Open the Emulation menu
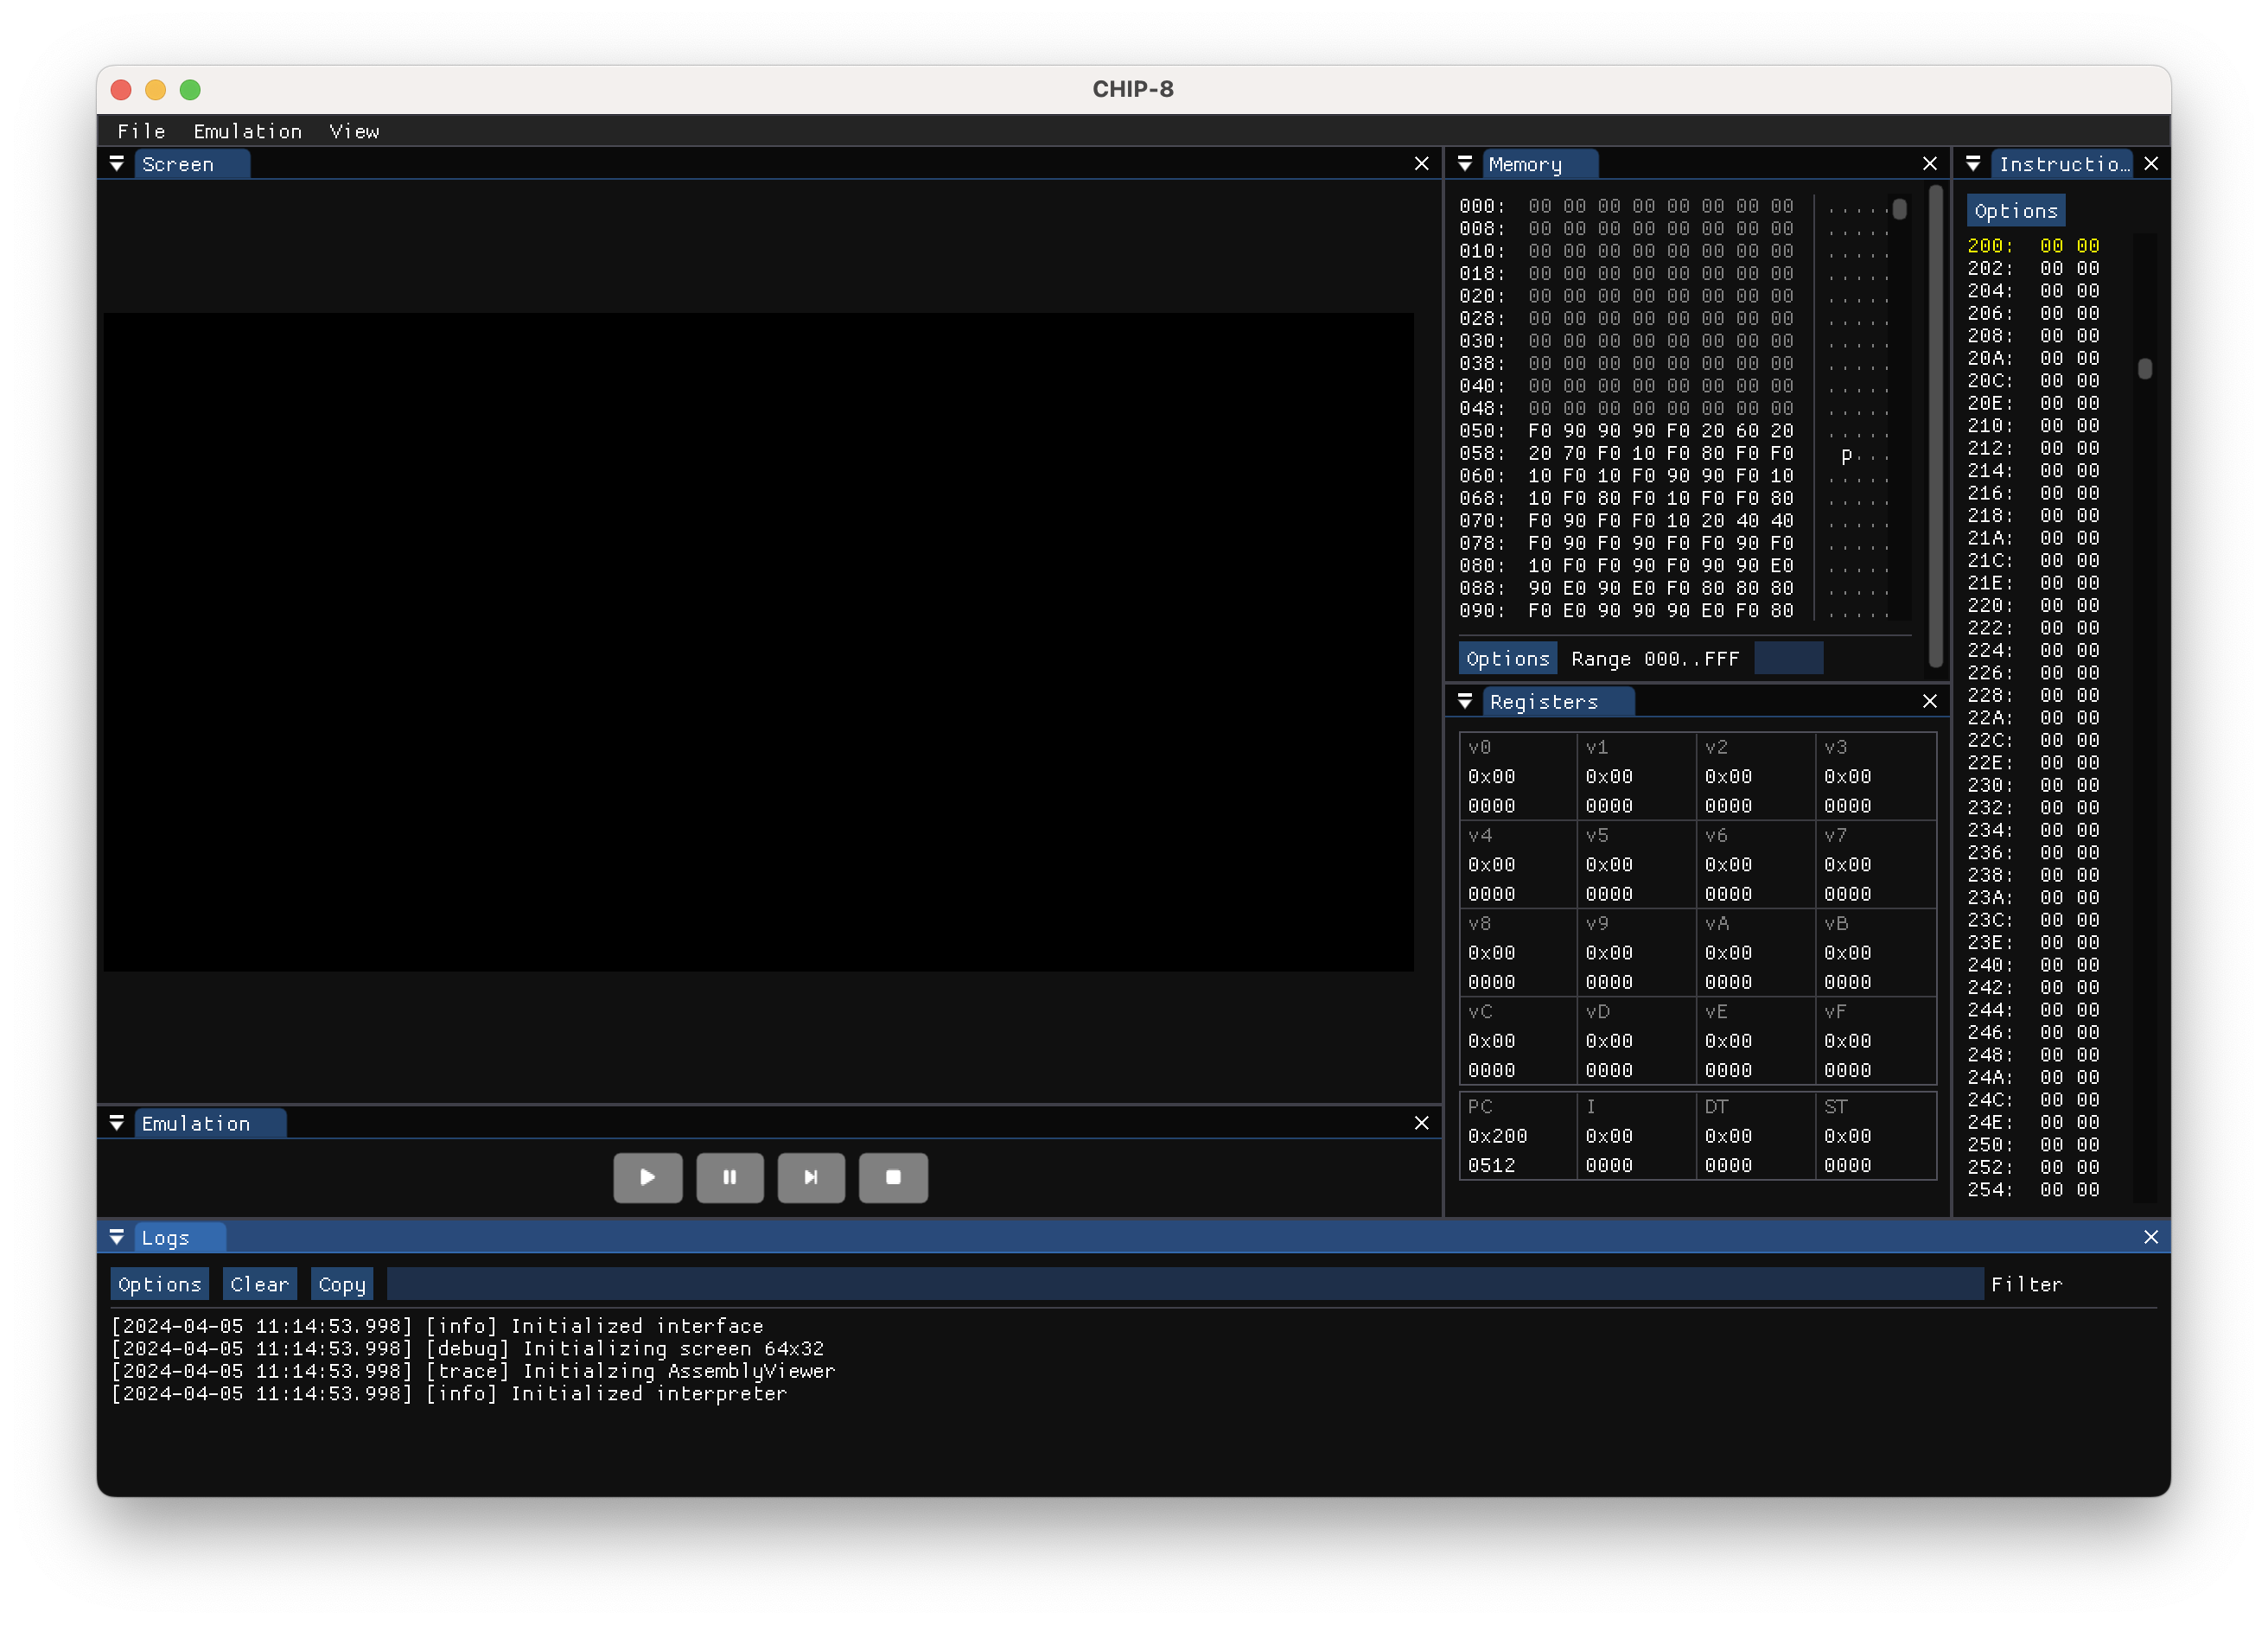 246,131
